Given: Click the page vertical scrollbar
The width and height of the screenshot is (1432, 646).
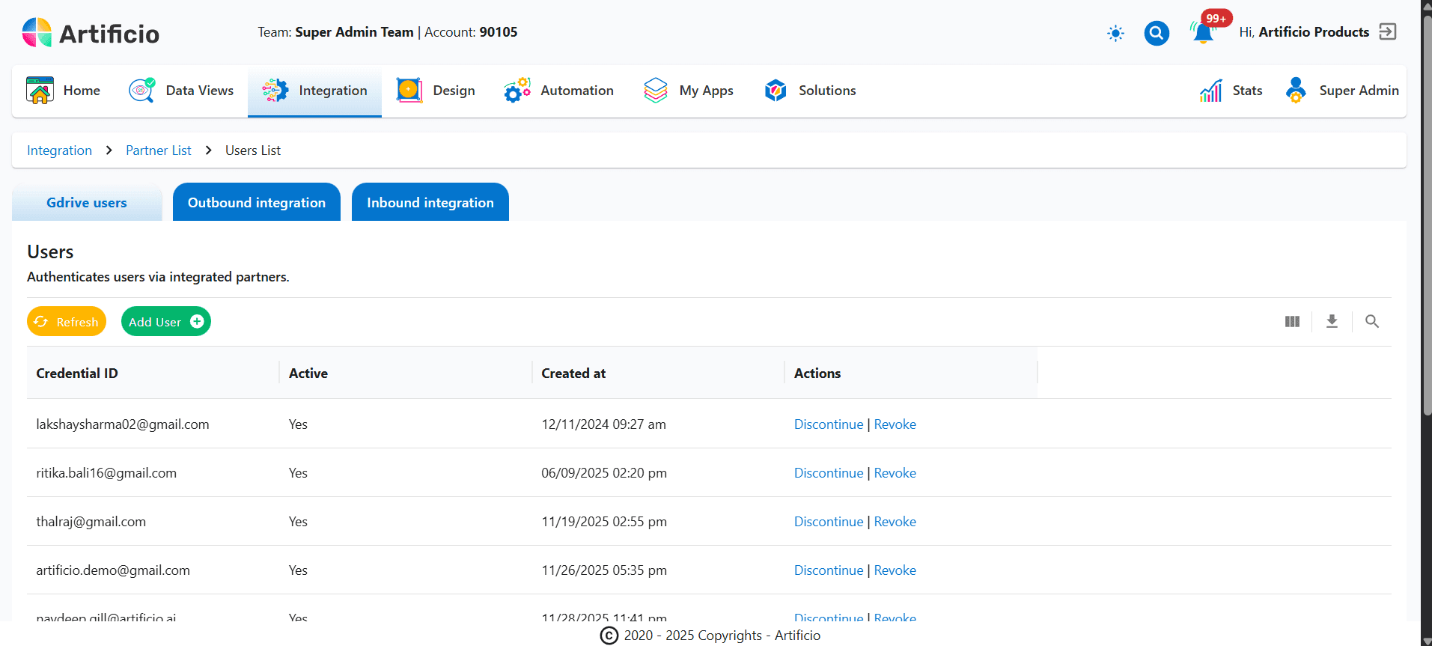Looking at the screenshot, I should point(1427,217).
